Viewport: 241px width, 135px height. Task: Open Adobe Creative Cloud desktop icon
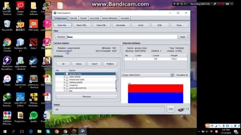click(x=20, y=6)
